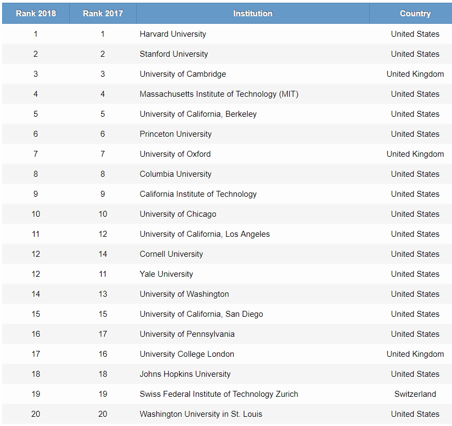This screenshot has height=426, width=452.
Task: Click University of Chicago
Action: [x=177, y=214]
